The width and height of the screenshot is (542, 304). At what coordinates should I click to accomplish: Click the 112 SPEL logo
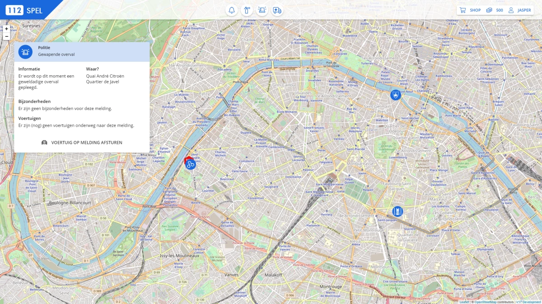(24, 10)
